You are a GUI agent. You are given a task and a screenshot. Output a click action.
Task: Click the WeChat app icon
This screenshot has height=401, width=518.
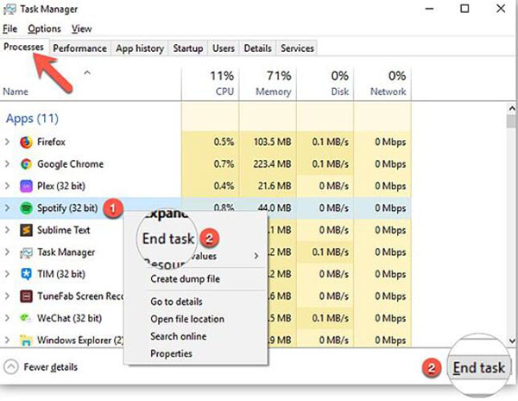click(x=25, y=318)
